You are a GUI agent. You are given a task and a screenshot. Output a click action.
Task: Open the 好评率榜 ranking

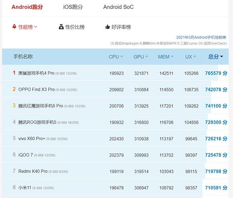tap(121, 27)
